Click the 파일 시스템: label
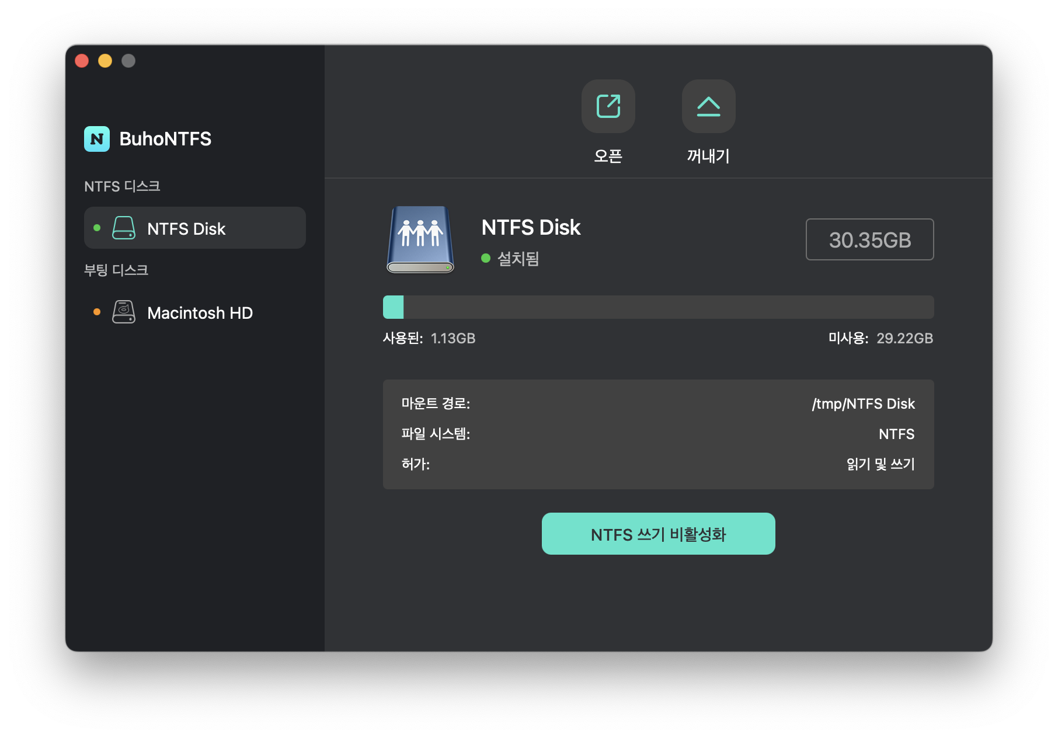Screen dimensions: 1058x738 [x=436, y=434]
